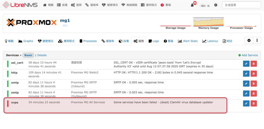Click the SMTP OK 0.005 sec. message
This screenshot has height=129, width=264.
[138, 82]
